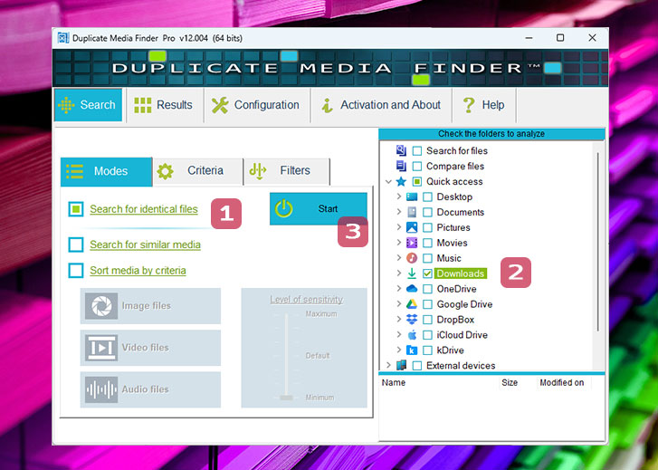This screenshot has height=470, width=658.
Task: Click the iCloud Drive apple icon
Action: (x=412, y=335)
